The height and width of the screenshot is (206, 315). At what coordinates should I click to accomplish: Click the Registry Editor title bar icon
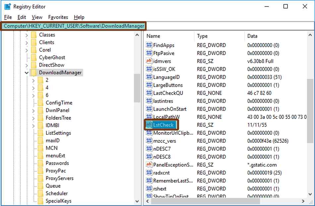tap(7, 6)
